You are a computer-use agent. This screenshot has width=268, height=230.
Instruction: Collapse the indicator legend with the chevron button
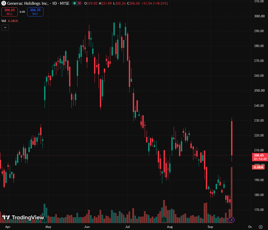5,28
